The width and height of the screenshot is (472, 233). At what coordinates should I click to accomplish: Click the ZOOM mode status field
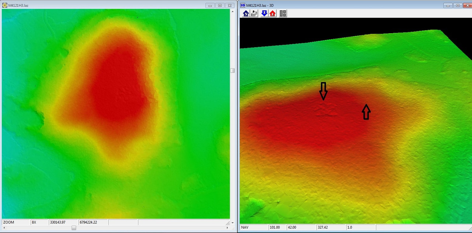pyautogui.click(x=16, y=223)
